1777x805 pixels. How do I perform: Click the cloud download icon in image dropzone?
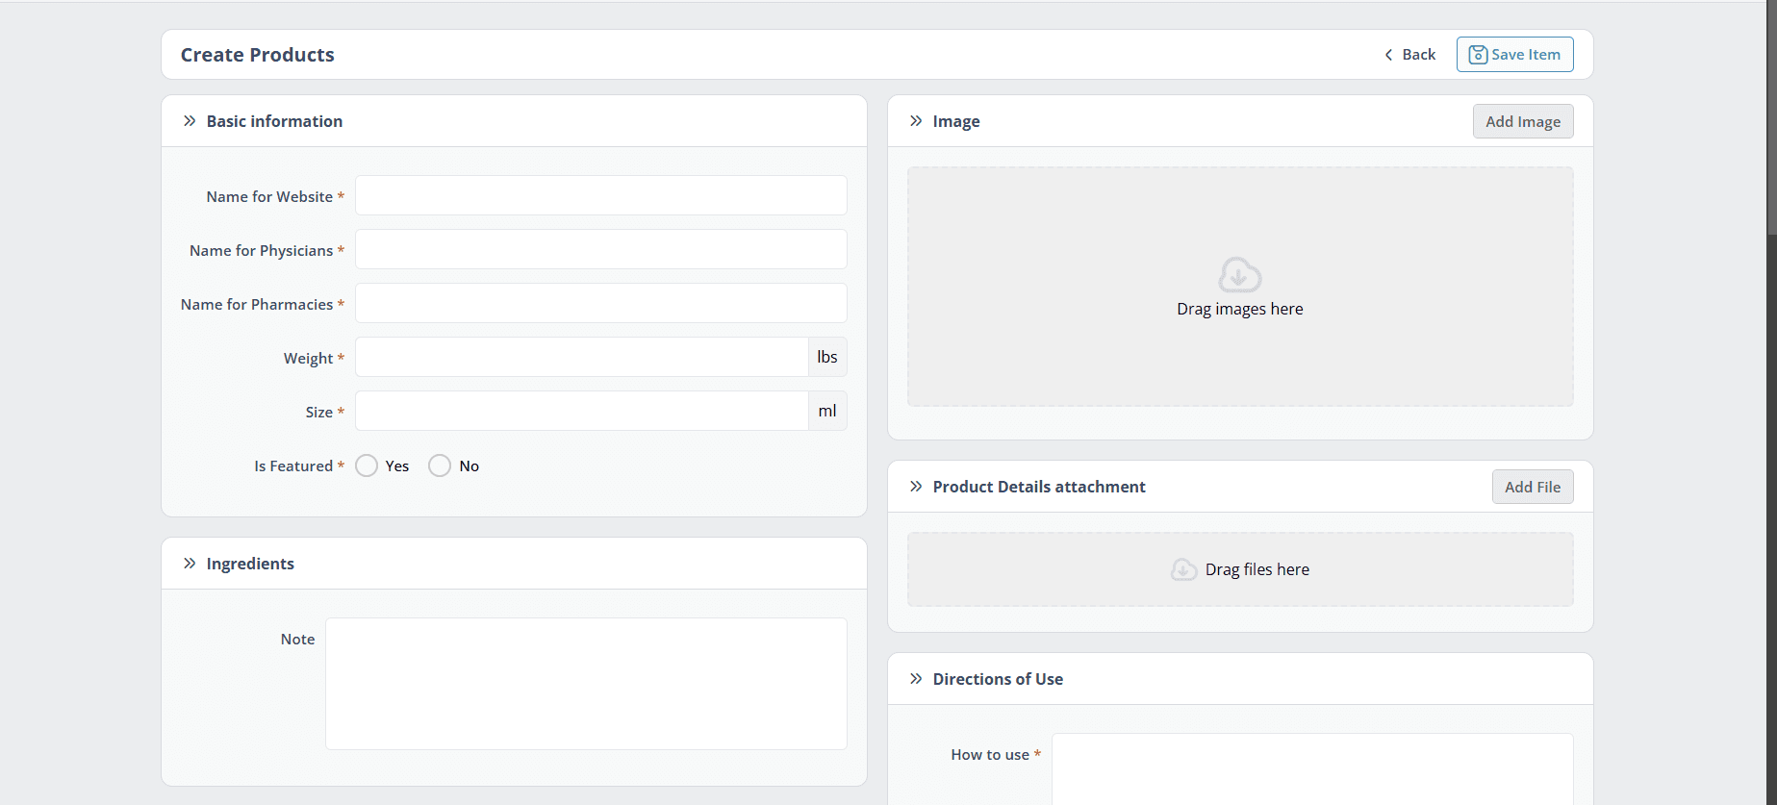1239,275
